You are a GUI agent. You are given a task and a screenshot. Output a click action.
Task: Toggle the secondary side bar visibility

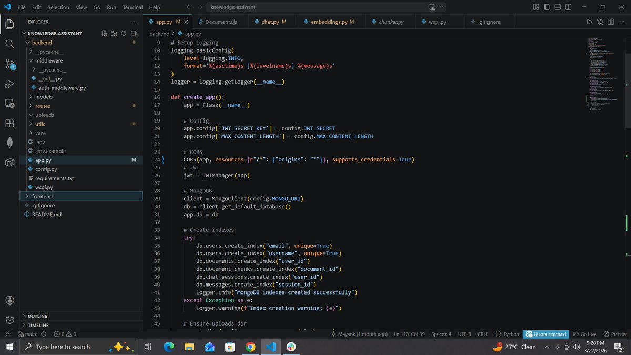pyautogui.click(x=568, y=7)
